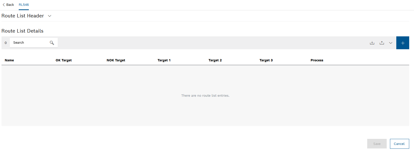Sort by the Name column header
The image size is (414, 152).
pos(9,60)
